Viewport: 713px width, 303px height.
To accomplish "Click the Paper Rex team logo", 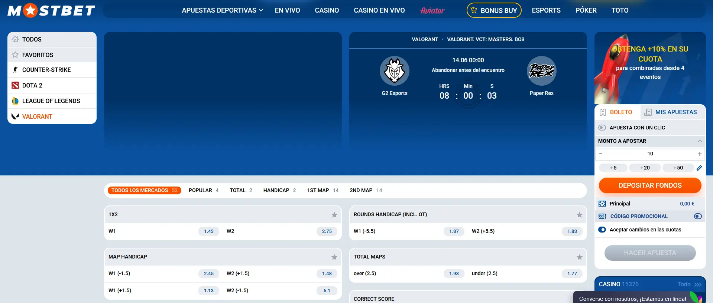I will pyautogui.click(x=542, y=71).
